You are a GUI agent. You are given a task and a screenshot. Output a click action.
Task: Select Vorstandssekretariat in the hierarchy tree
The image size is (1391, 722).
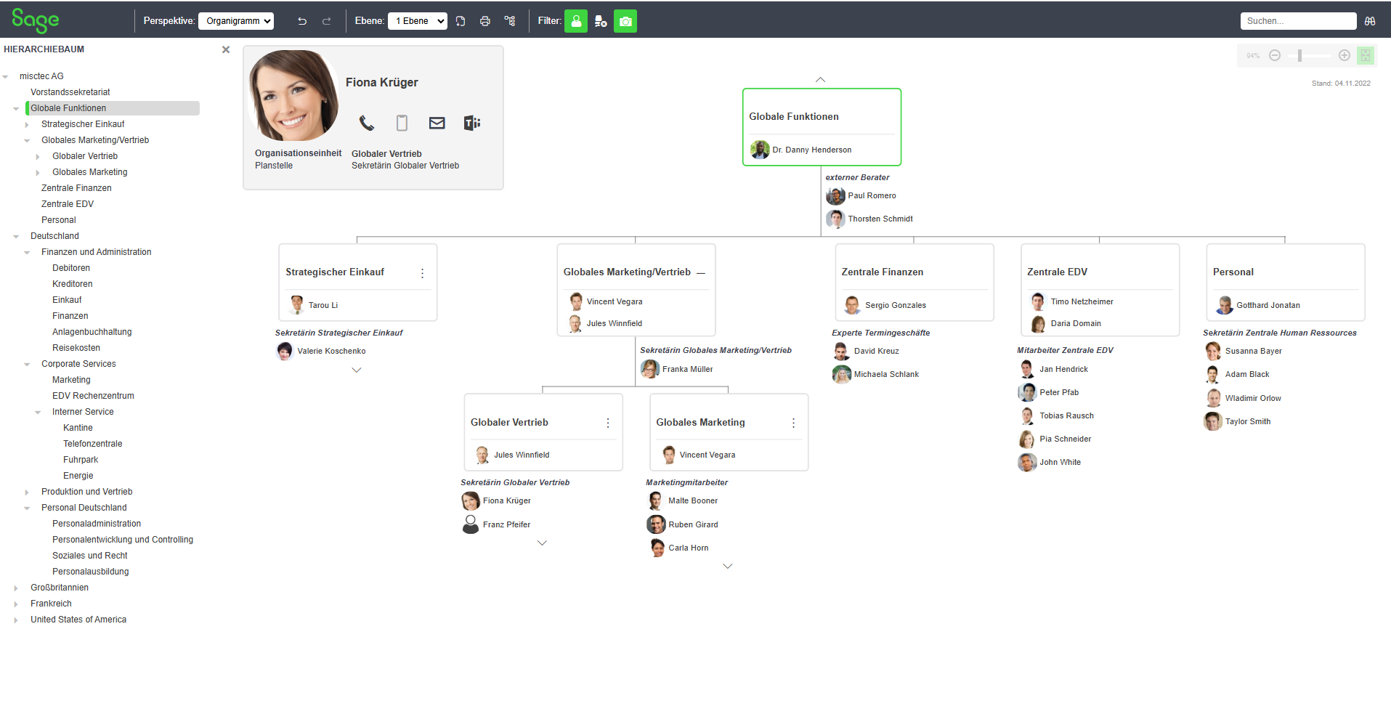coord(70,92)
